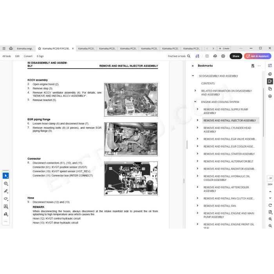274x274 pixels.
Task: Click Find text or tools search
Action: click(x=179, y=56)
